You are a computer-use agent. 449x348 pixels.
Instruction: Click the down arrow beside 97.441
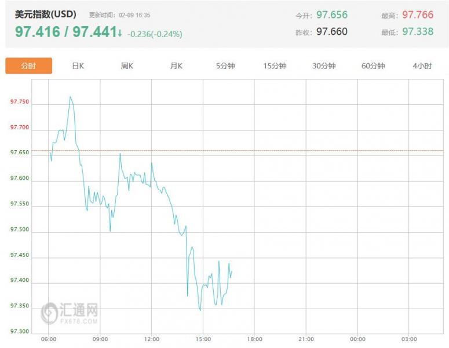tap(120, 33)
